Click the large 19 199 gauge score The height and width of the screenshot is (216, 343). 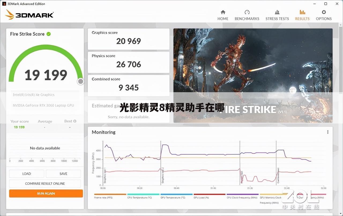(x=46, y=75)
